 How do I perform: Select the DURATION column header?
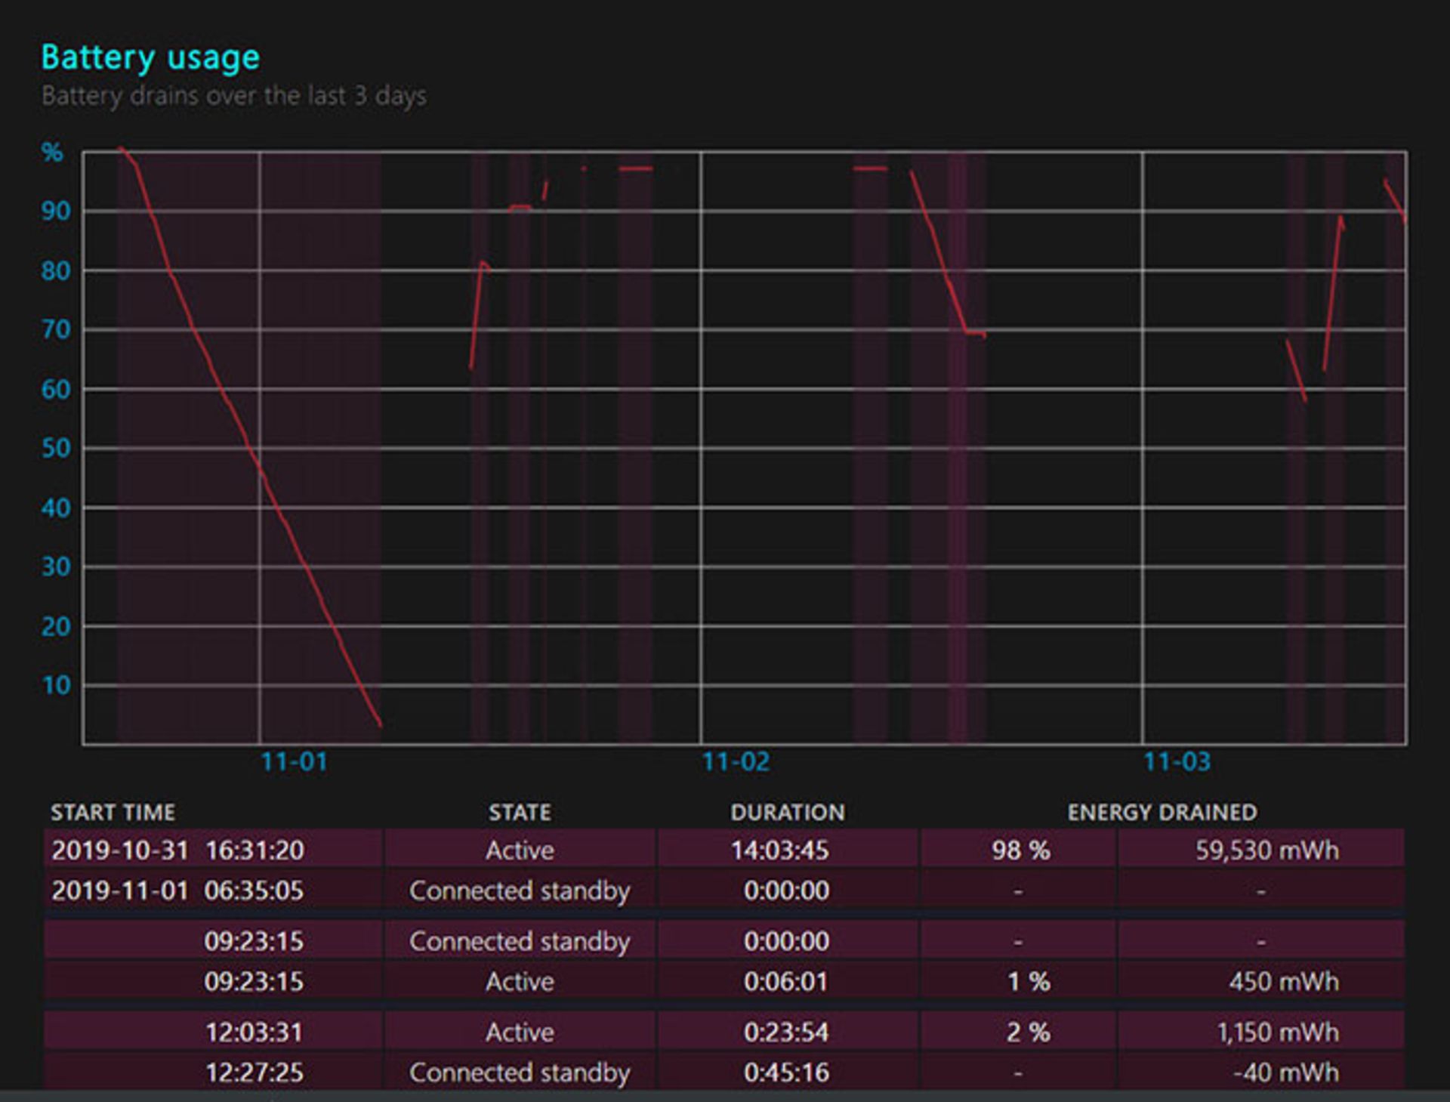(787, 812)
